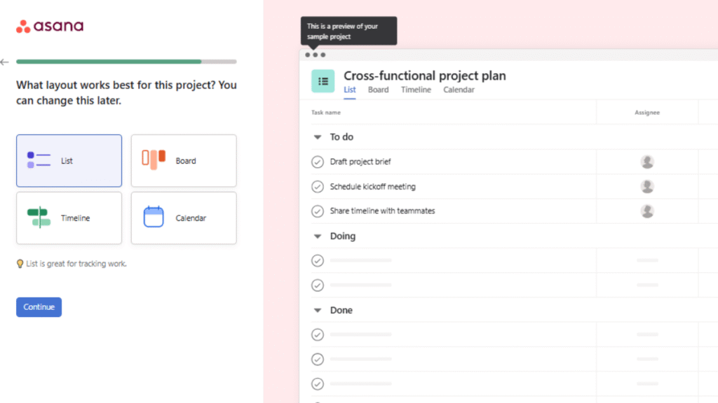Click the Cross-functional project plan title

point(424,75)
